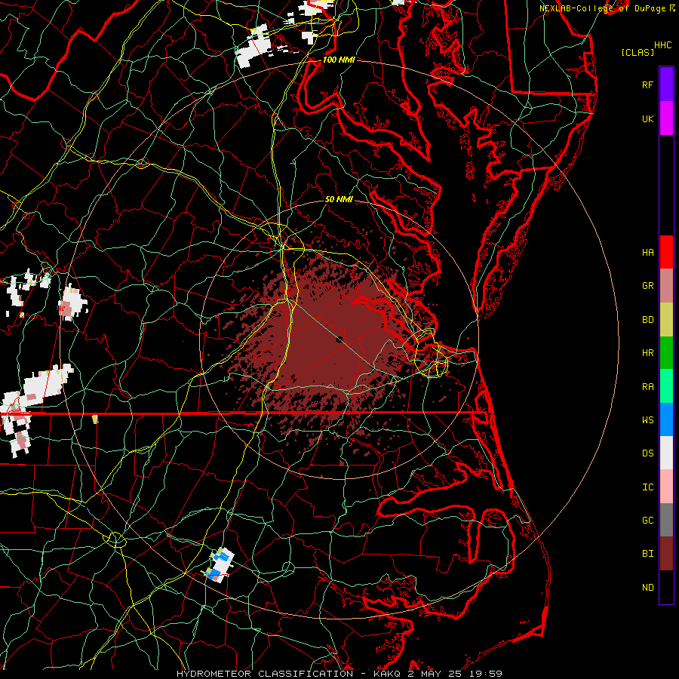This screenshot has width=679, height=679.
Task: Click the RF purple legend swatch
Action: 666,84
